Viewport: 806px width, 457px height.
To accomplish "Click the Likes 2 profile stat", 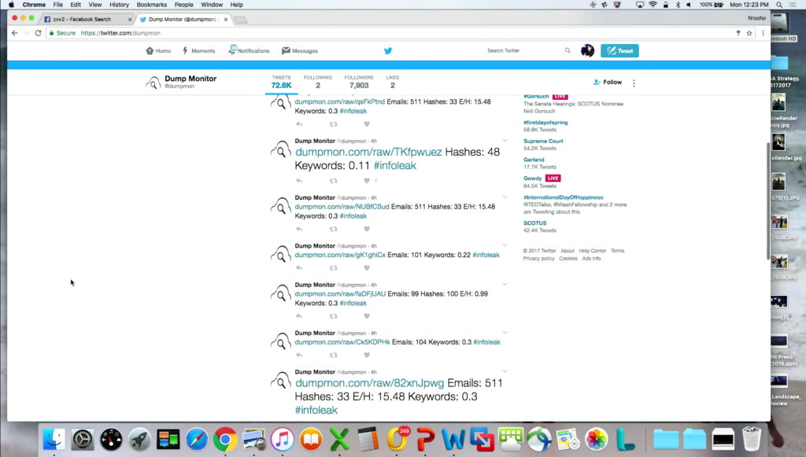I will (x=392, y=82).
